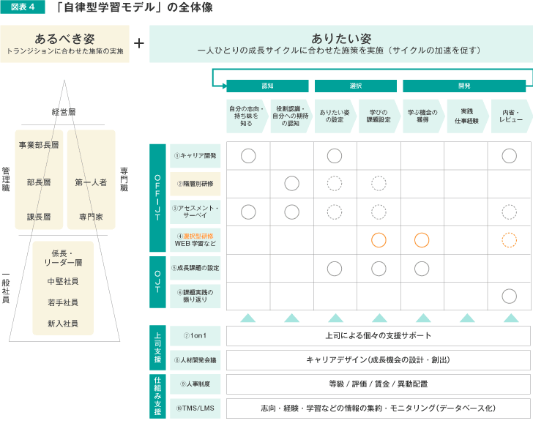Click the OFF-JT vertical label
This screenshot has height=429, width=533.
pos(157,198)
